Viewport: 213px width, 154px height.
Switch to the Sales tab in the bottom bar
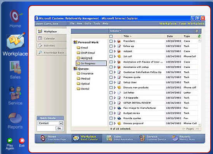(x=119, y=138)
